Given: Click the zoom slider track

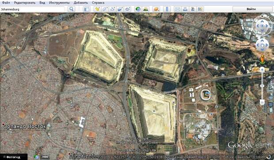Looking at the screenshot, I should pos(262,86).
